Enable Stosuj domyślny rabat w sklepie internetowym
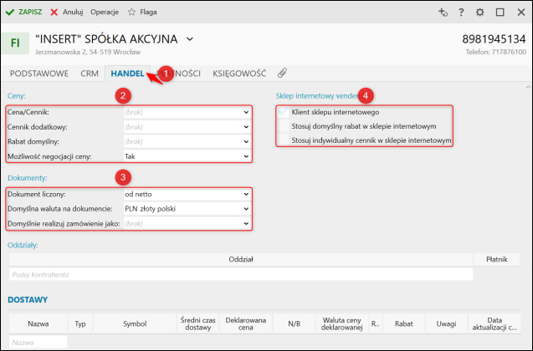This screenshot has width=533, height=351. pyautogui.click(x=283, y=126)
